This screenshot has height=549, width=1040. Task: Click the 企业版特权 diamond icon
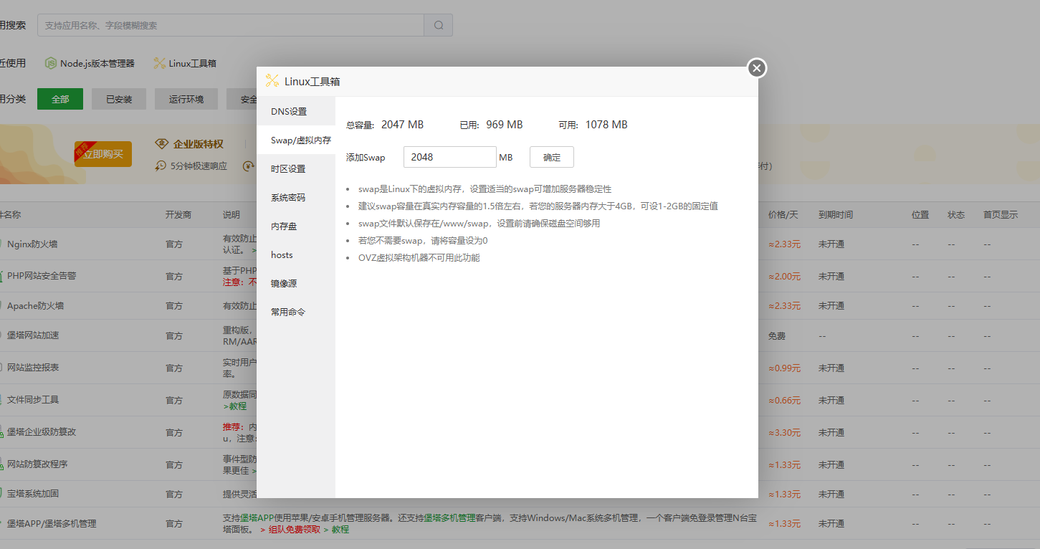[x=161, y=144]
